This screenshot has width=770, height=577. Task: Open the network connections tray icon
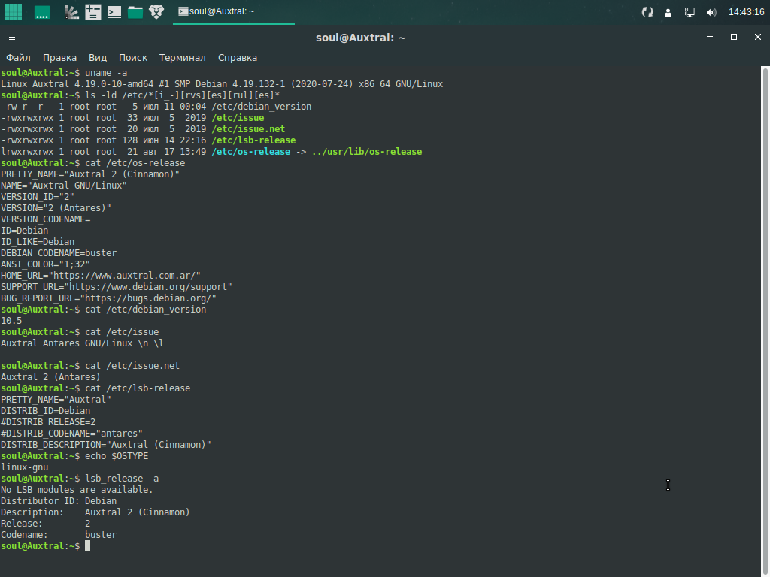coord(690,12)
